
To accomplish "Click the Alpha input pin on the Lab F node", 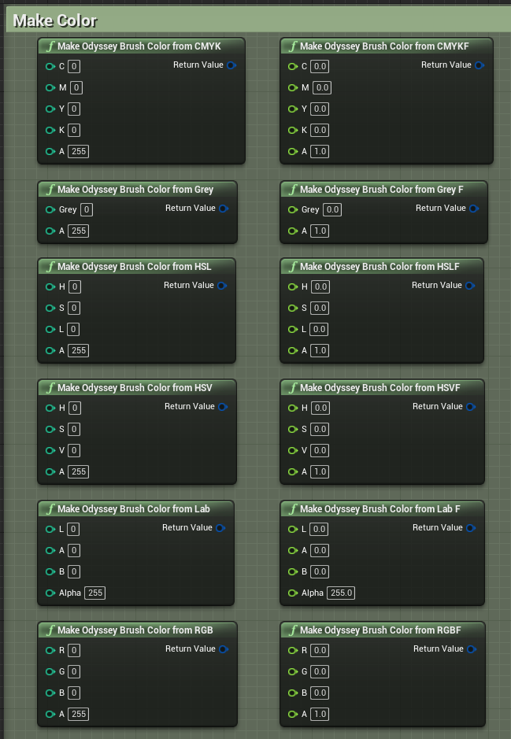I will pyautogui.click(x=293, y=593).
